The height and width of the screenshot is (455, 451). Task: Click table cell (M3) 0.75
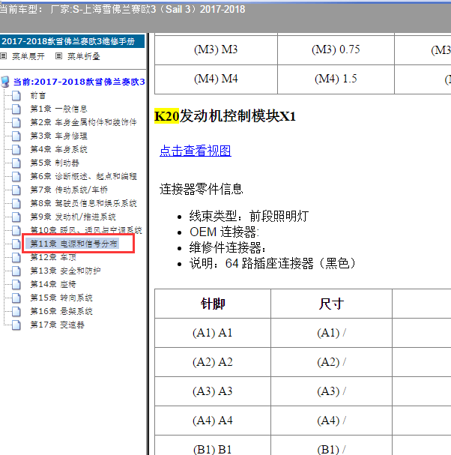[x=336, y=49]
